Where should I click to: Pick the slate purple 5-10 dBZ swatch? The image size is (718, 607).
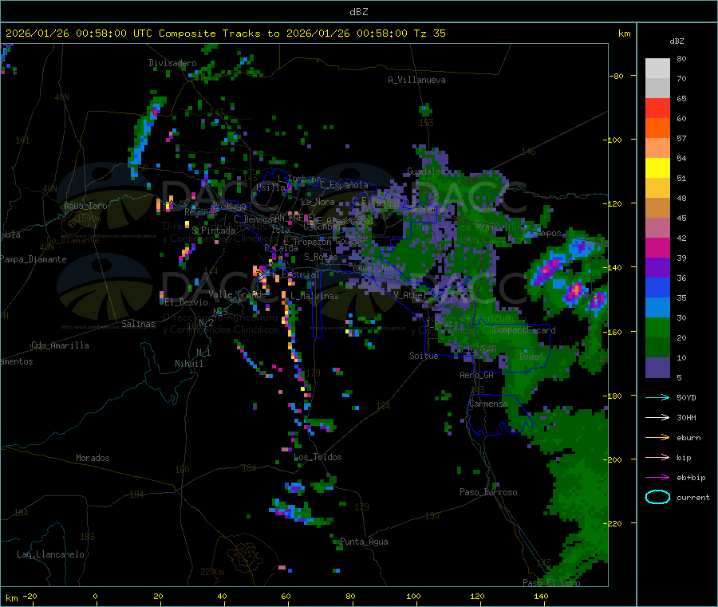click(x=657, y=368)
